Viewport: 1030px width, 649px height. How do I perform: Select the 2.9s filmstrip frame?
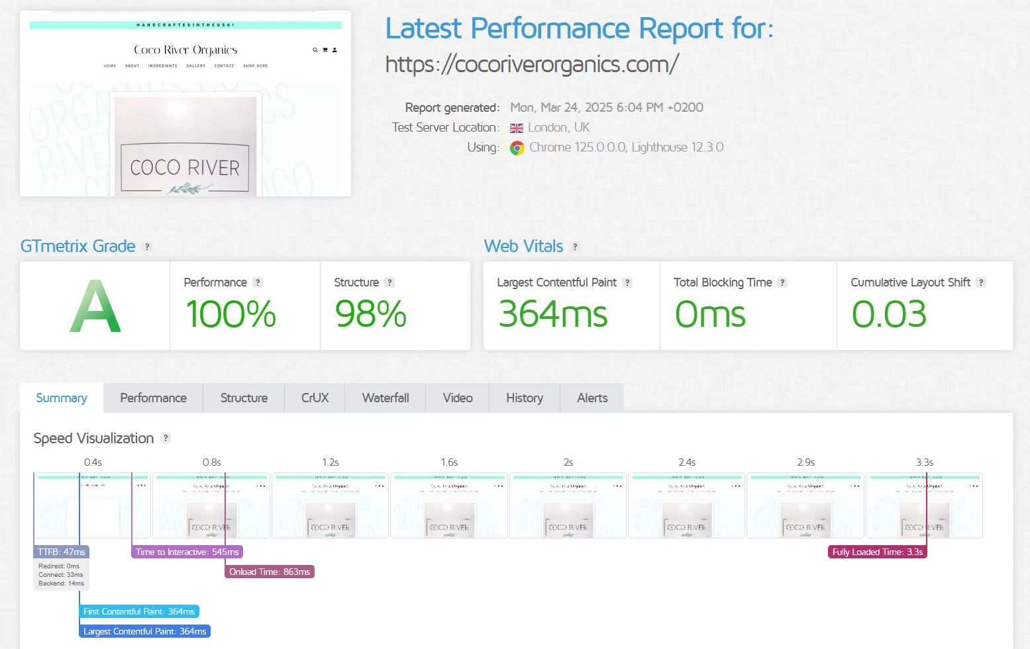[x=805, y=505]
